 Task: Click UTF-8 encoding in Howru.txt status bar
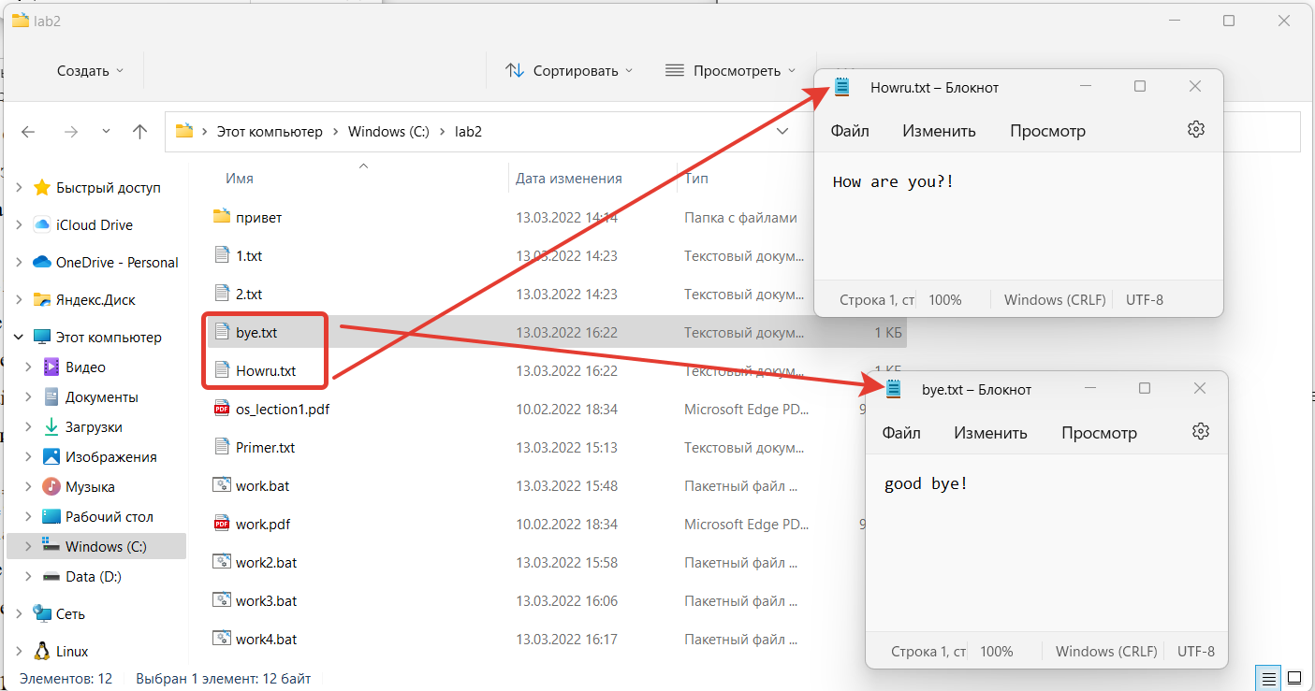(1145, 299)
